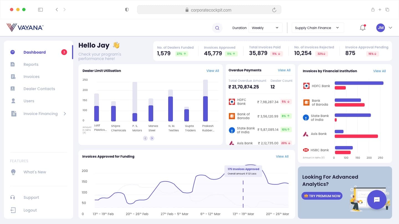Click HDFC Bank logo in Invoices by Financial Institution
This screenshot has height=224, width=399.
pyautogui.click(x=306, y=86)
